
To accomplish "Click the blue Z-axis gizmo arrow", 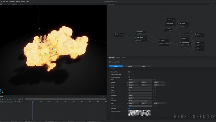I will tap(53, 48).
